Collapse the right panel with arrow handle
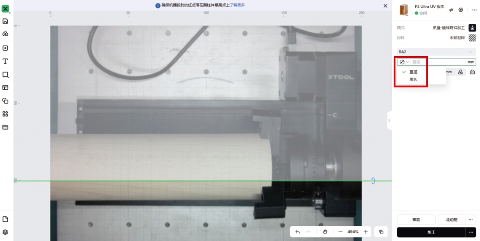The height and width of the screenshot is (241, 480). [389, 121]
